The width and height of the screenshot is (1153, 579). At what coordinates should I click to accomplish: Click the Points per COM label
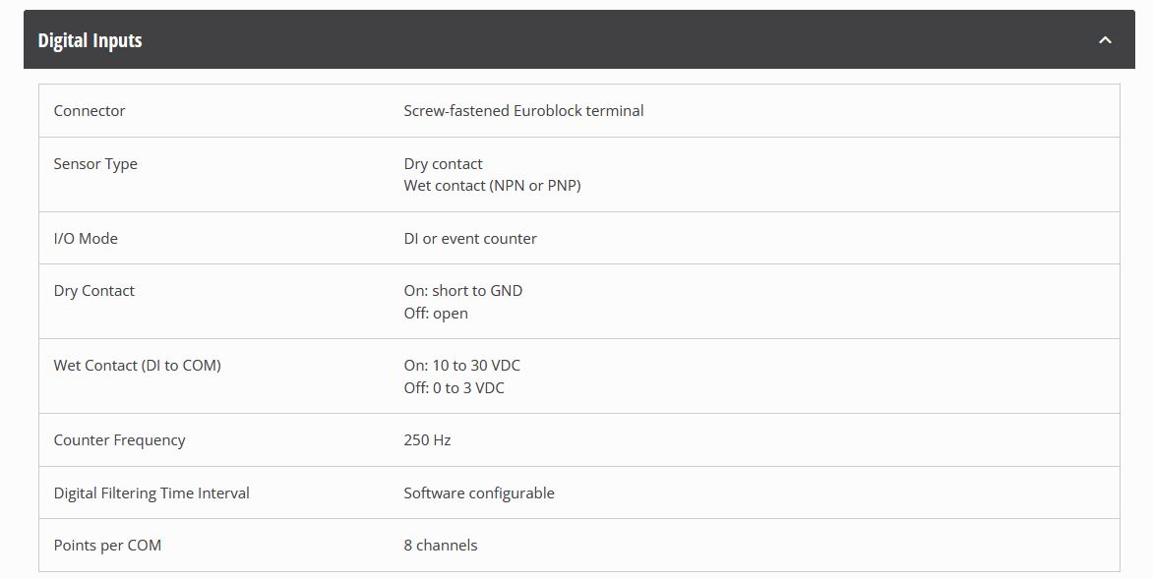(x=107, y=546)
